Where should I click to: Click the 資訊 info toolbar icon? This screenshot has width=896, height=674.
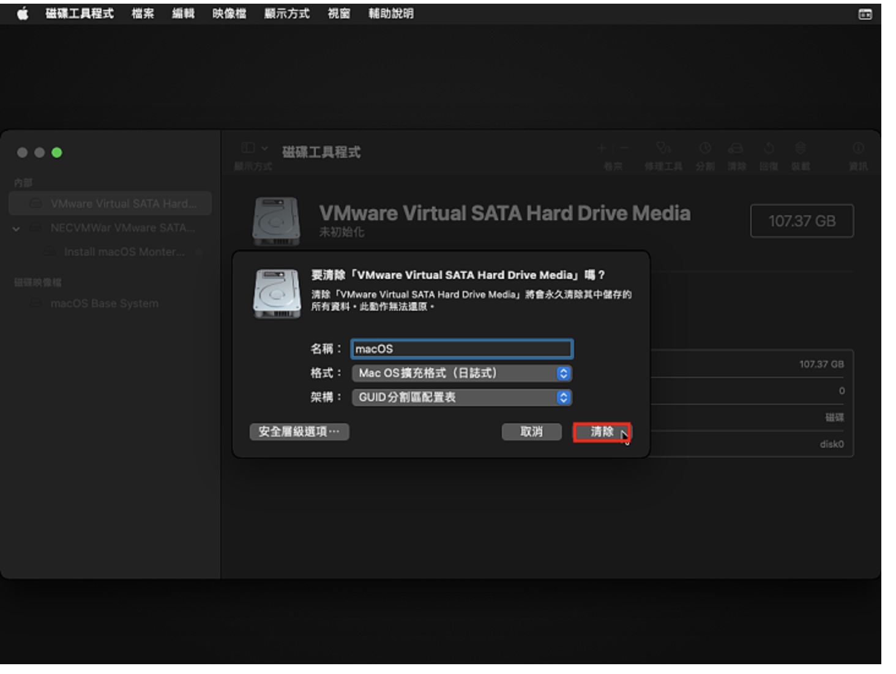pyautogui.click(x=858, y=147)
